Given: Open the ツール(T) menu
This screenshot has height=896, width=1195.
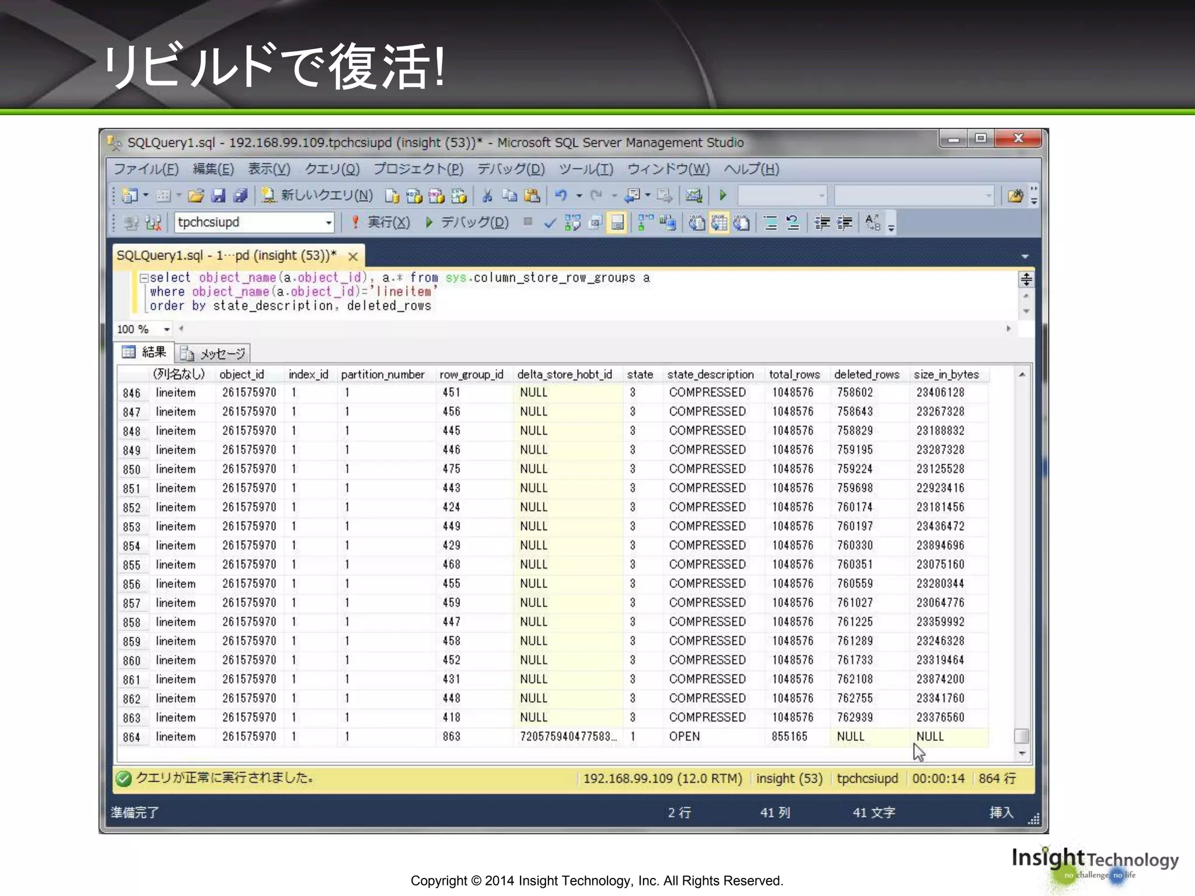Looking at the screenshot, I should [586, 169].
